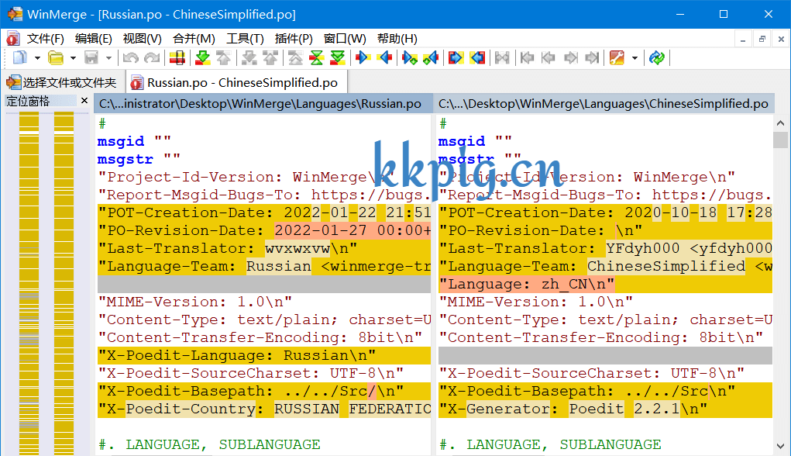Expand the Open folder dropdown arrow
The image size is (791, 456).
click(x=73, y=58)
